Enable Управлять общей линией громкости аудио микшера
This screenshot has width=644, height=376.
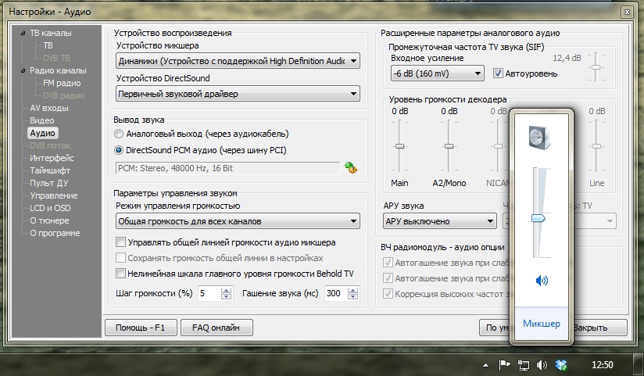[120, 242]
